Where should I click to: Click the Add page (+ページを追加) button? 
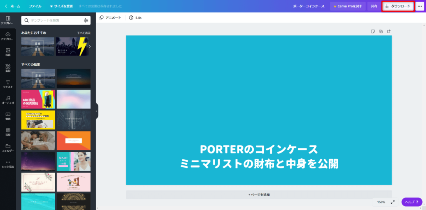tap(259, 195)
